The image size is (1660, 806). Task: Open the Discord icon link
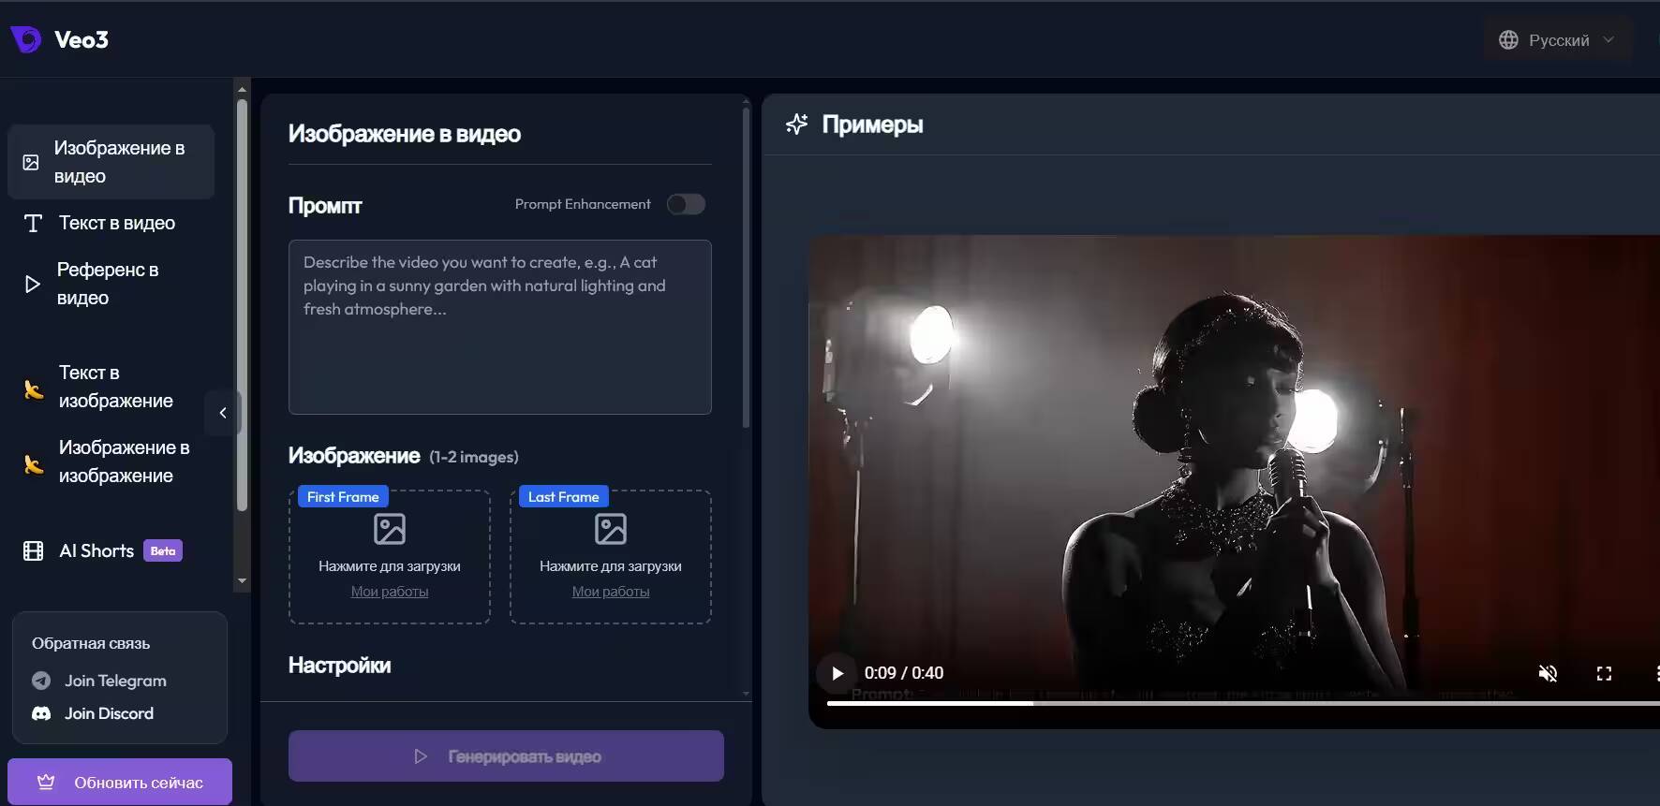click(x=41, y=713)
